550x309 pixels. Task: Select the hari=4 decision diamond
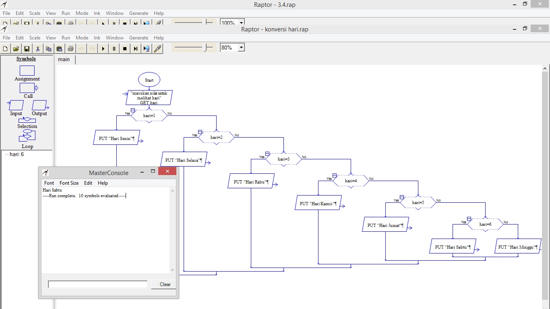(351, 181)
